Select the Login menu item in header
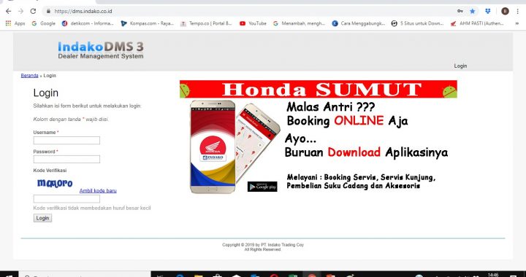526x277 pixels. click(x=460, y=66)
